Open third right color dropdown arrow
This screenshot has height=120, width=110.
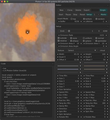pos(107,69)
